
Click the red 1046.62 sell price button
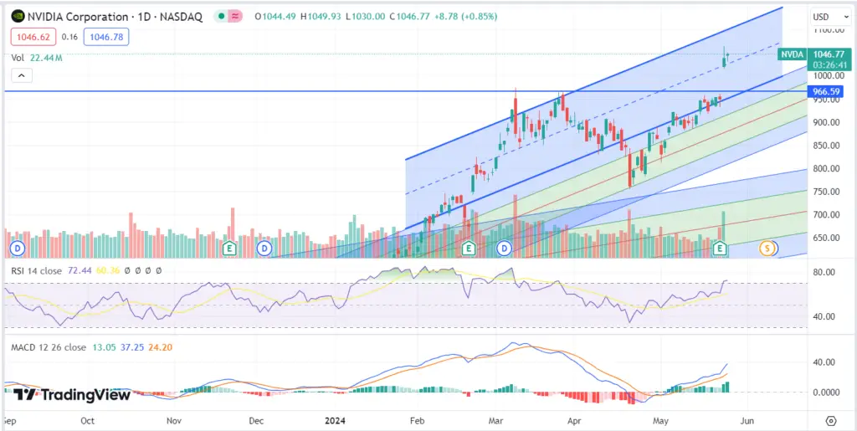(x=33, y=37)
